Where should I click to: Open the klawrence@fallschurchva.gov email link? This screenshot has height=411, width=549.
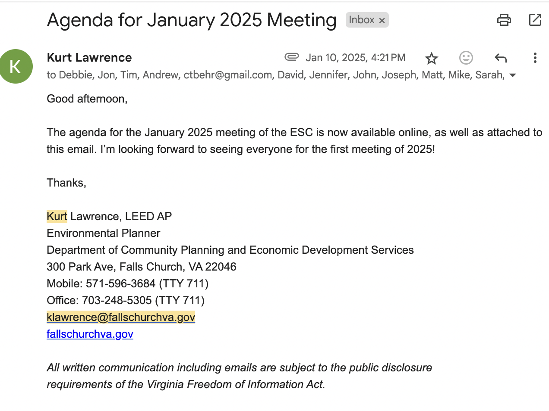121,318
